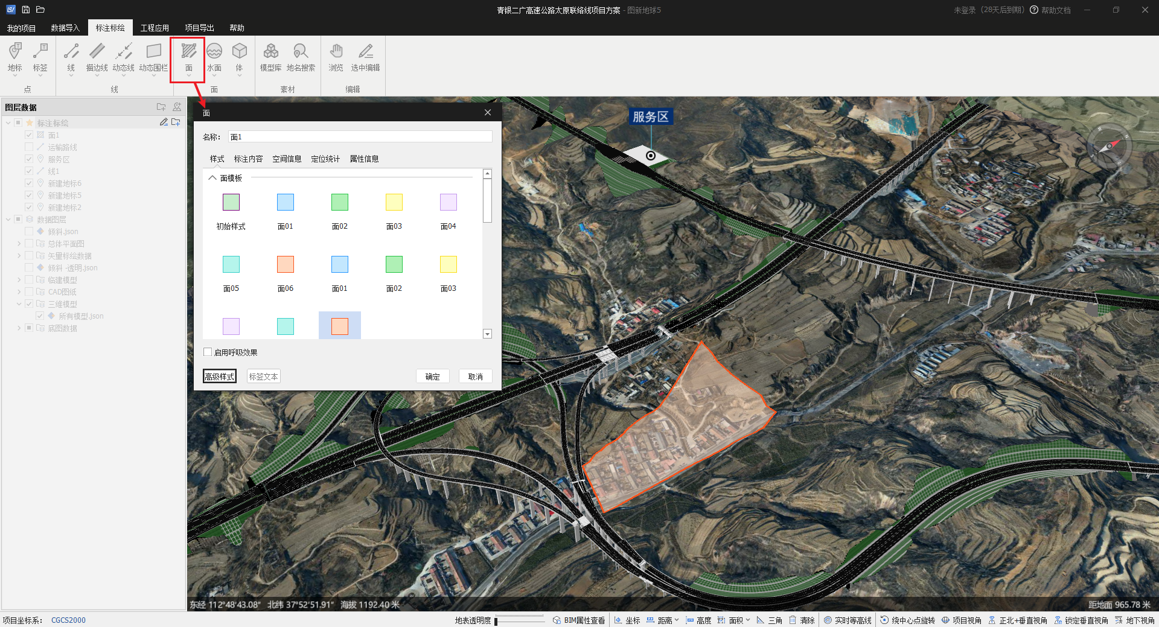1159x627 pixels.
Task: Switch to the 空间信息 tab
Action: (287, 159)
